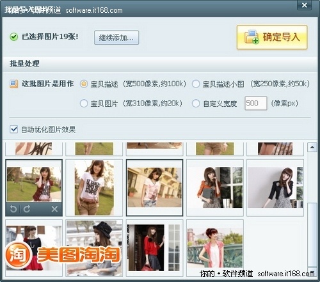Select thumbnail of girl in white printed tee
Screen dimensions: 320x282
94,187
